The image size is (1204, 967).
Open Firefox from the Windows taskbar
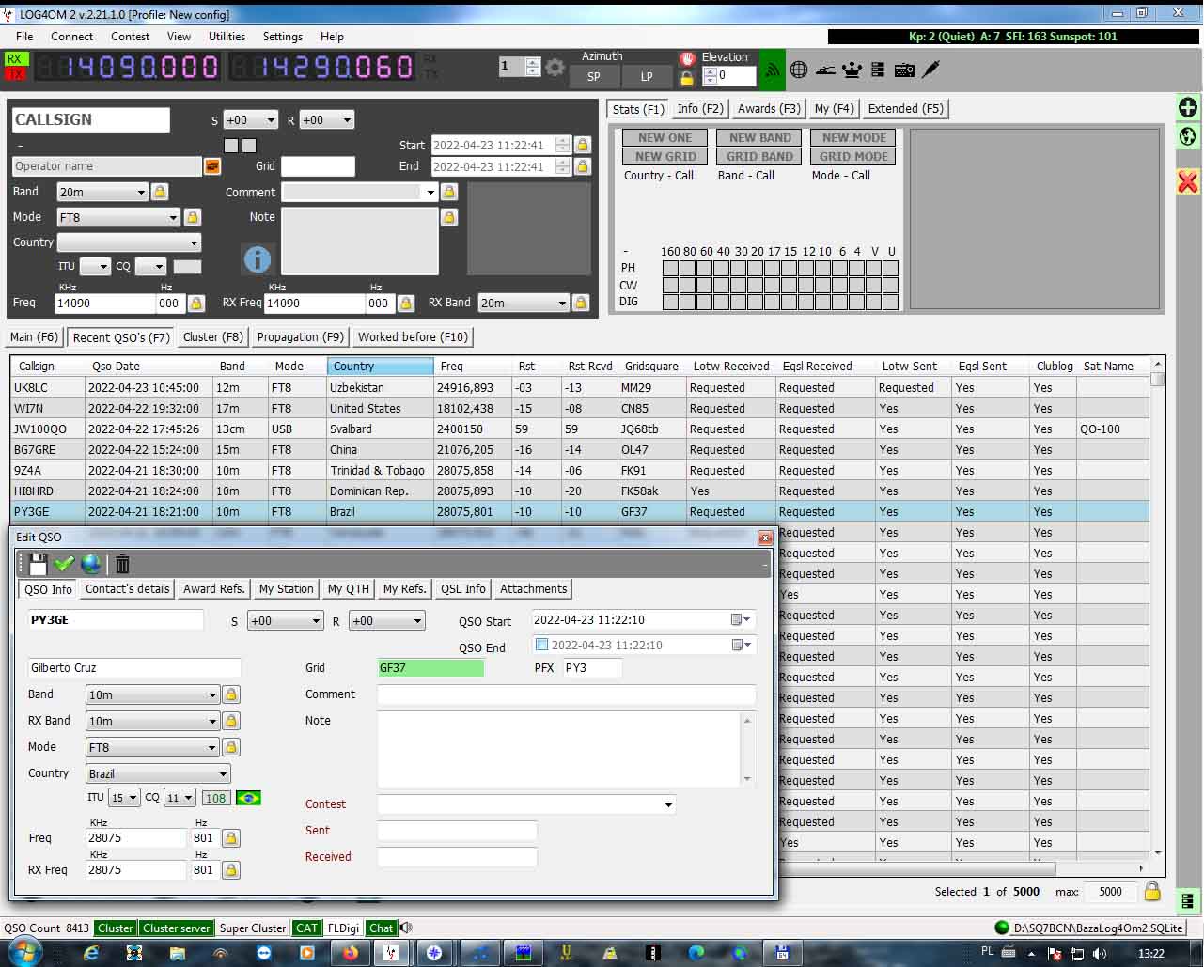click(x=351, y=952)
